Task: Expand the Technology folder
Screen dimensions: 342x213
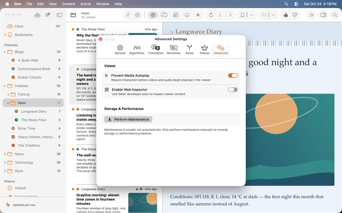Action: 5,162
